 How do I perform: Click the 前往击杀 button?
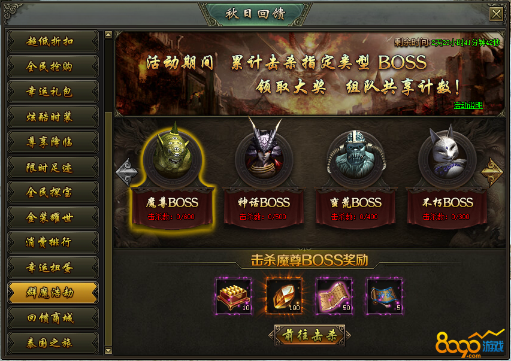pos(310,335)
